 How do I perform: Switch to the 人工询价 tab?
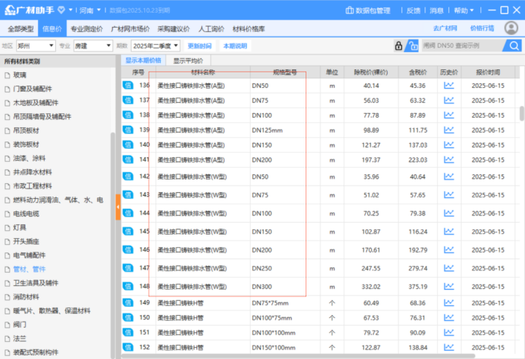[211, 28]
